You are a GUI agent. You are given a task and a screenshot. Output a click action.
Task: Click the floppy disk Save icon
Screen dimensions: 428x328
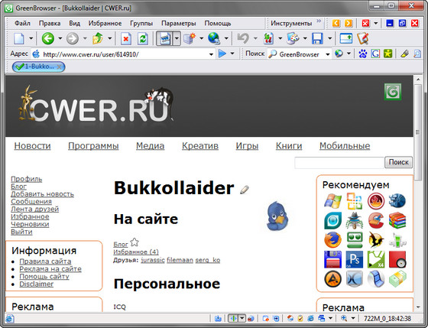click(x=317, y=38)
